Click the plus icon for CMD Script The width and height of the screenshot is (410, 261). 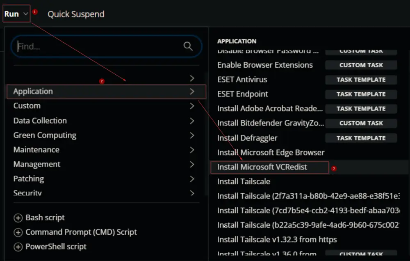coord(18,232)
